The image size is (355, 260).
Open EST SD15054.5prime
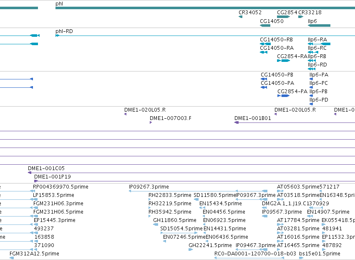[x=181, y=229]
